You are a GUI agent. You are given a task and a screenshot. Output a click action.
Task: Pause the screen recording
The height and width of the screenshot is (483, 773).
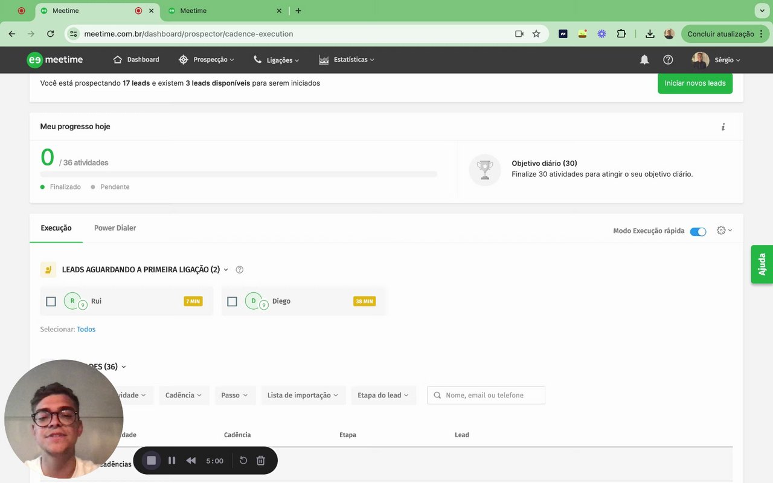point(172,461)
